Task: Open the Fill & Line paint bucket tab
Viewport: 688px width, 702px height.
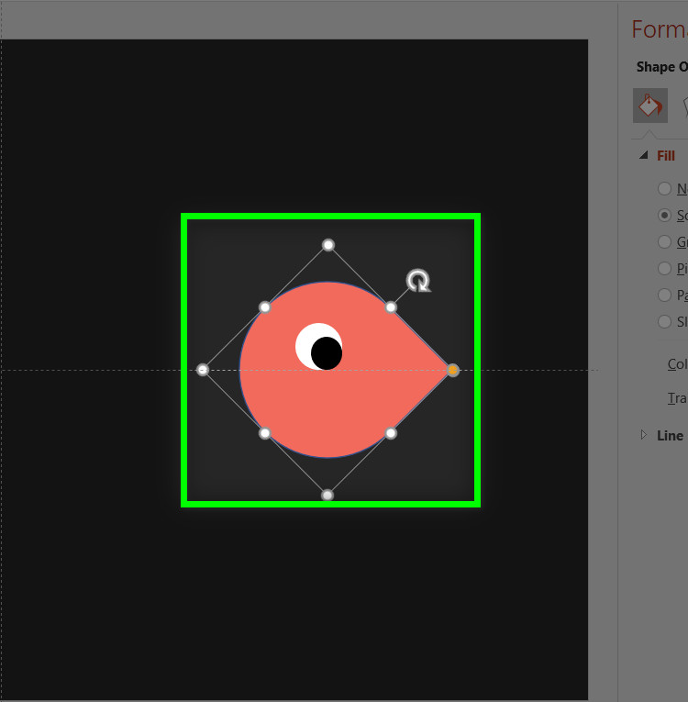Action: coord(649,106)
